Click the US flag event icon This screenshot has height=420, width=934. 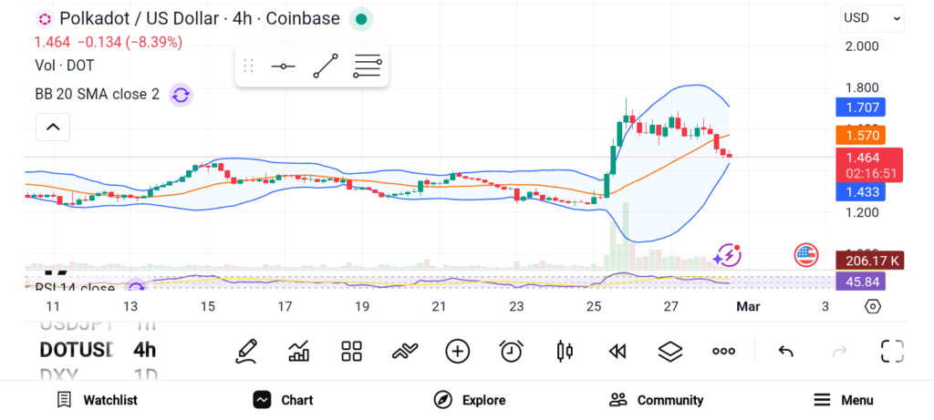point(806,255)
